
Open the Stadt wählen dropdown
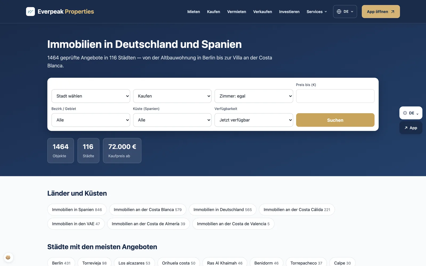coord(91,96)
